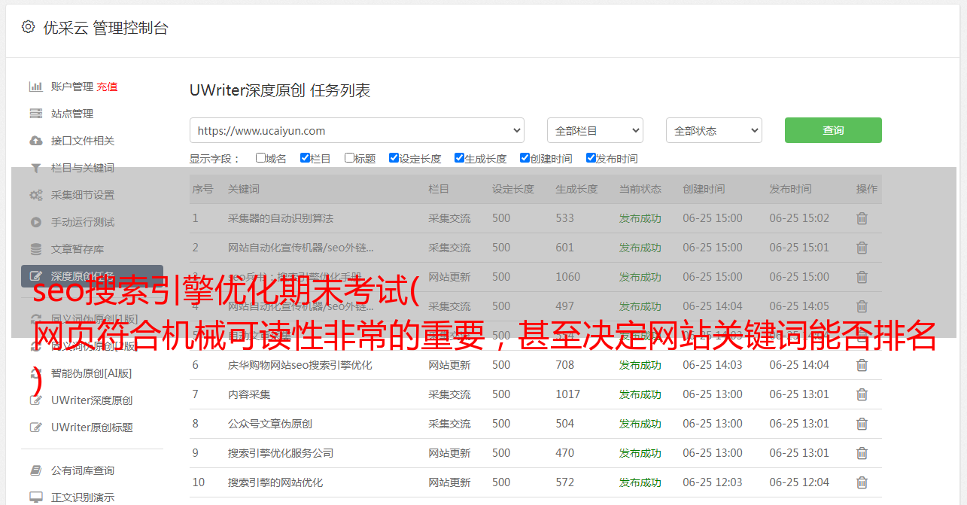The image size is (967, 505).
Task: Enable the 域名 display field checkbox
Action: coord(260,158)
